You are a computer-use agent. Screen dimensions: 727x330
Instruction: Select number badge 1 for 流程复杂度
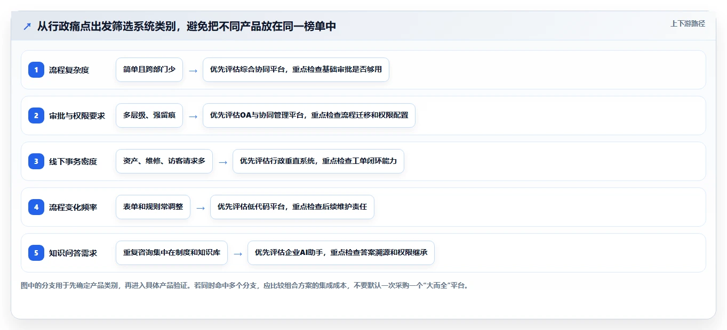pyautogui.click(x=36, y=70)
